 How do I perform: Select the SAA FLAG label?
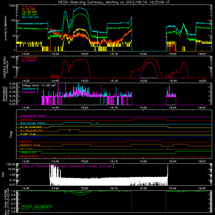click(x=26, y=141)
